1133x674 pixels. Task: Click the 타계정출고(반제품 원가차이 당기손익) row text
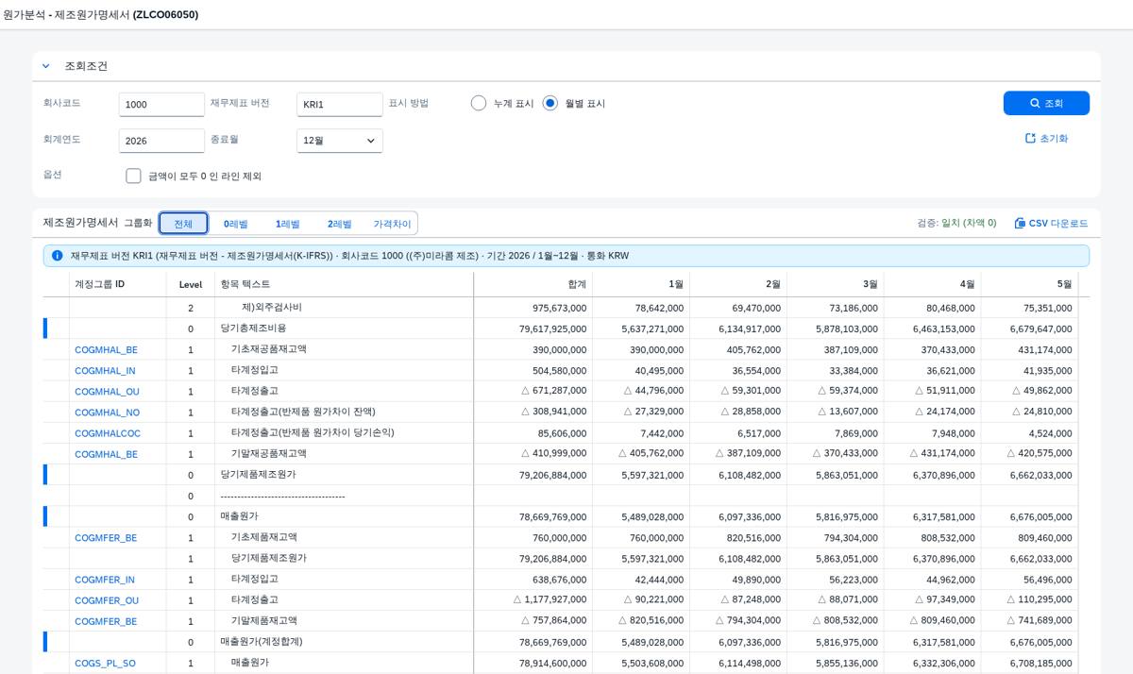pyautogui.click(x=313, y=433)
